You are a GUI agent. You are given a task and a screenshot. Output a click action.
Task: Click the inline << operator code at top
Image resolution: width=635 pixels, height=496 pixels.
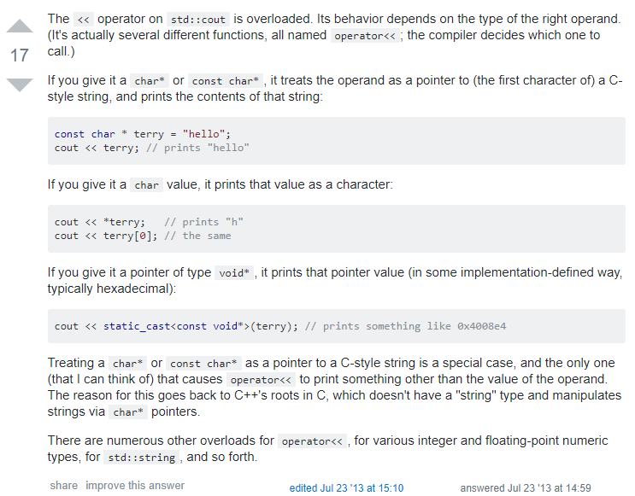tap(84, 20)
